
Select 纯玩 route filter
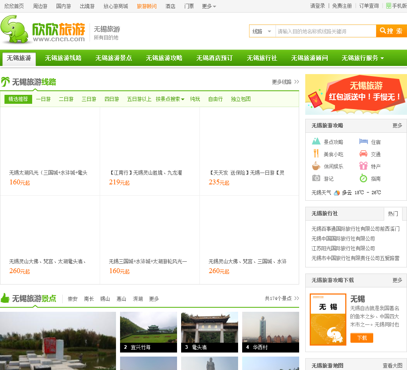coord(195,99)
